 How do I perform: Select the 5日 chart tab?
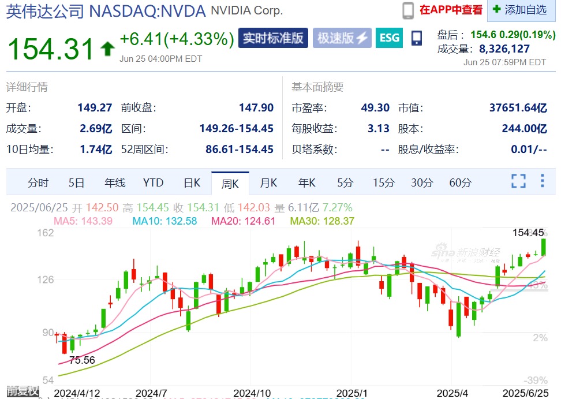click(x=77, y=183)
